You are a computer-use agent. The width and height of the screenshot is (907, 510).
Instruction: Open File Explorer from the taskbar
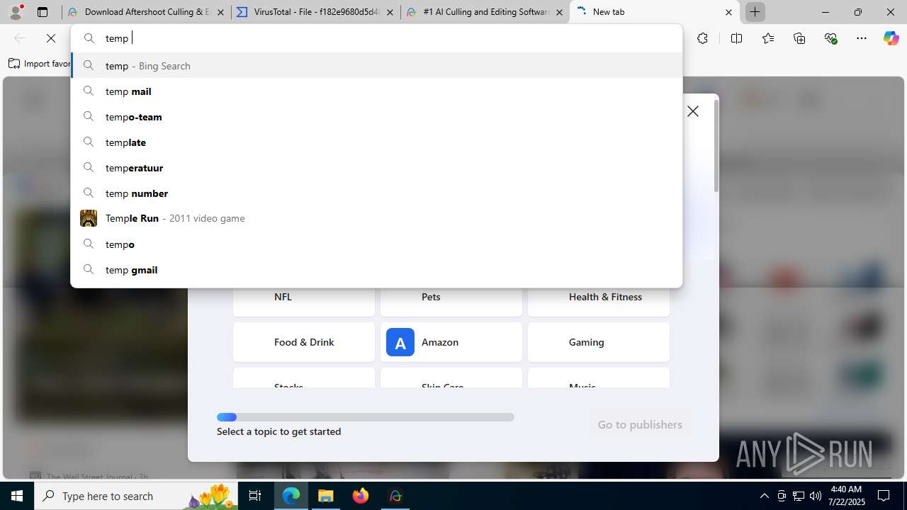tap(326, 496)
